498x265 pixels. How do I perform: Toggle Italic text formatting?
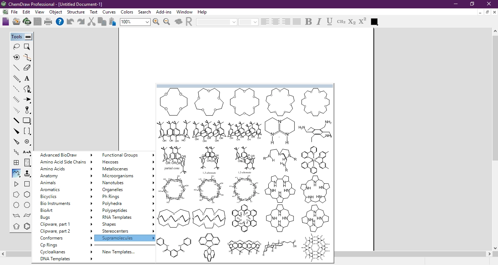(319, 22)
